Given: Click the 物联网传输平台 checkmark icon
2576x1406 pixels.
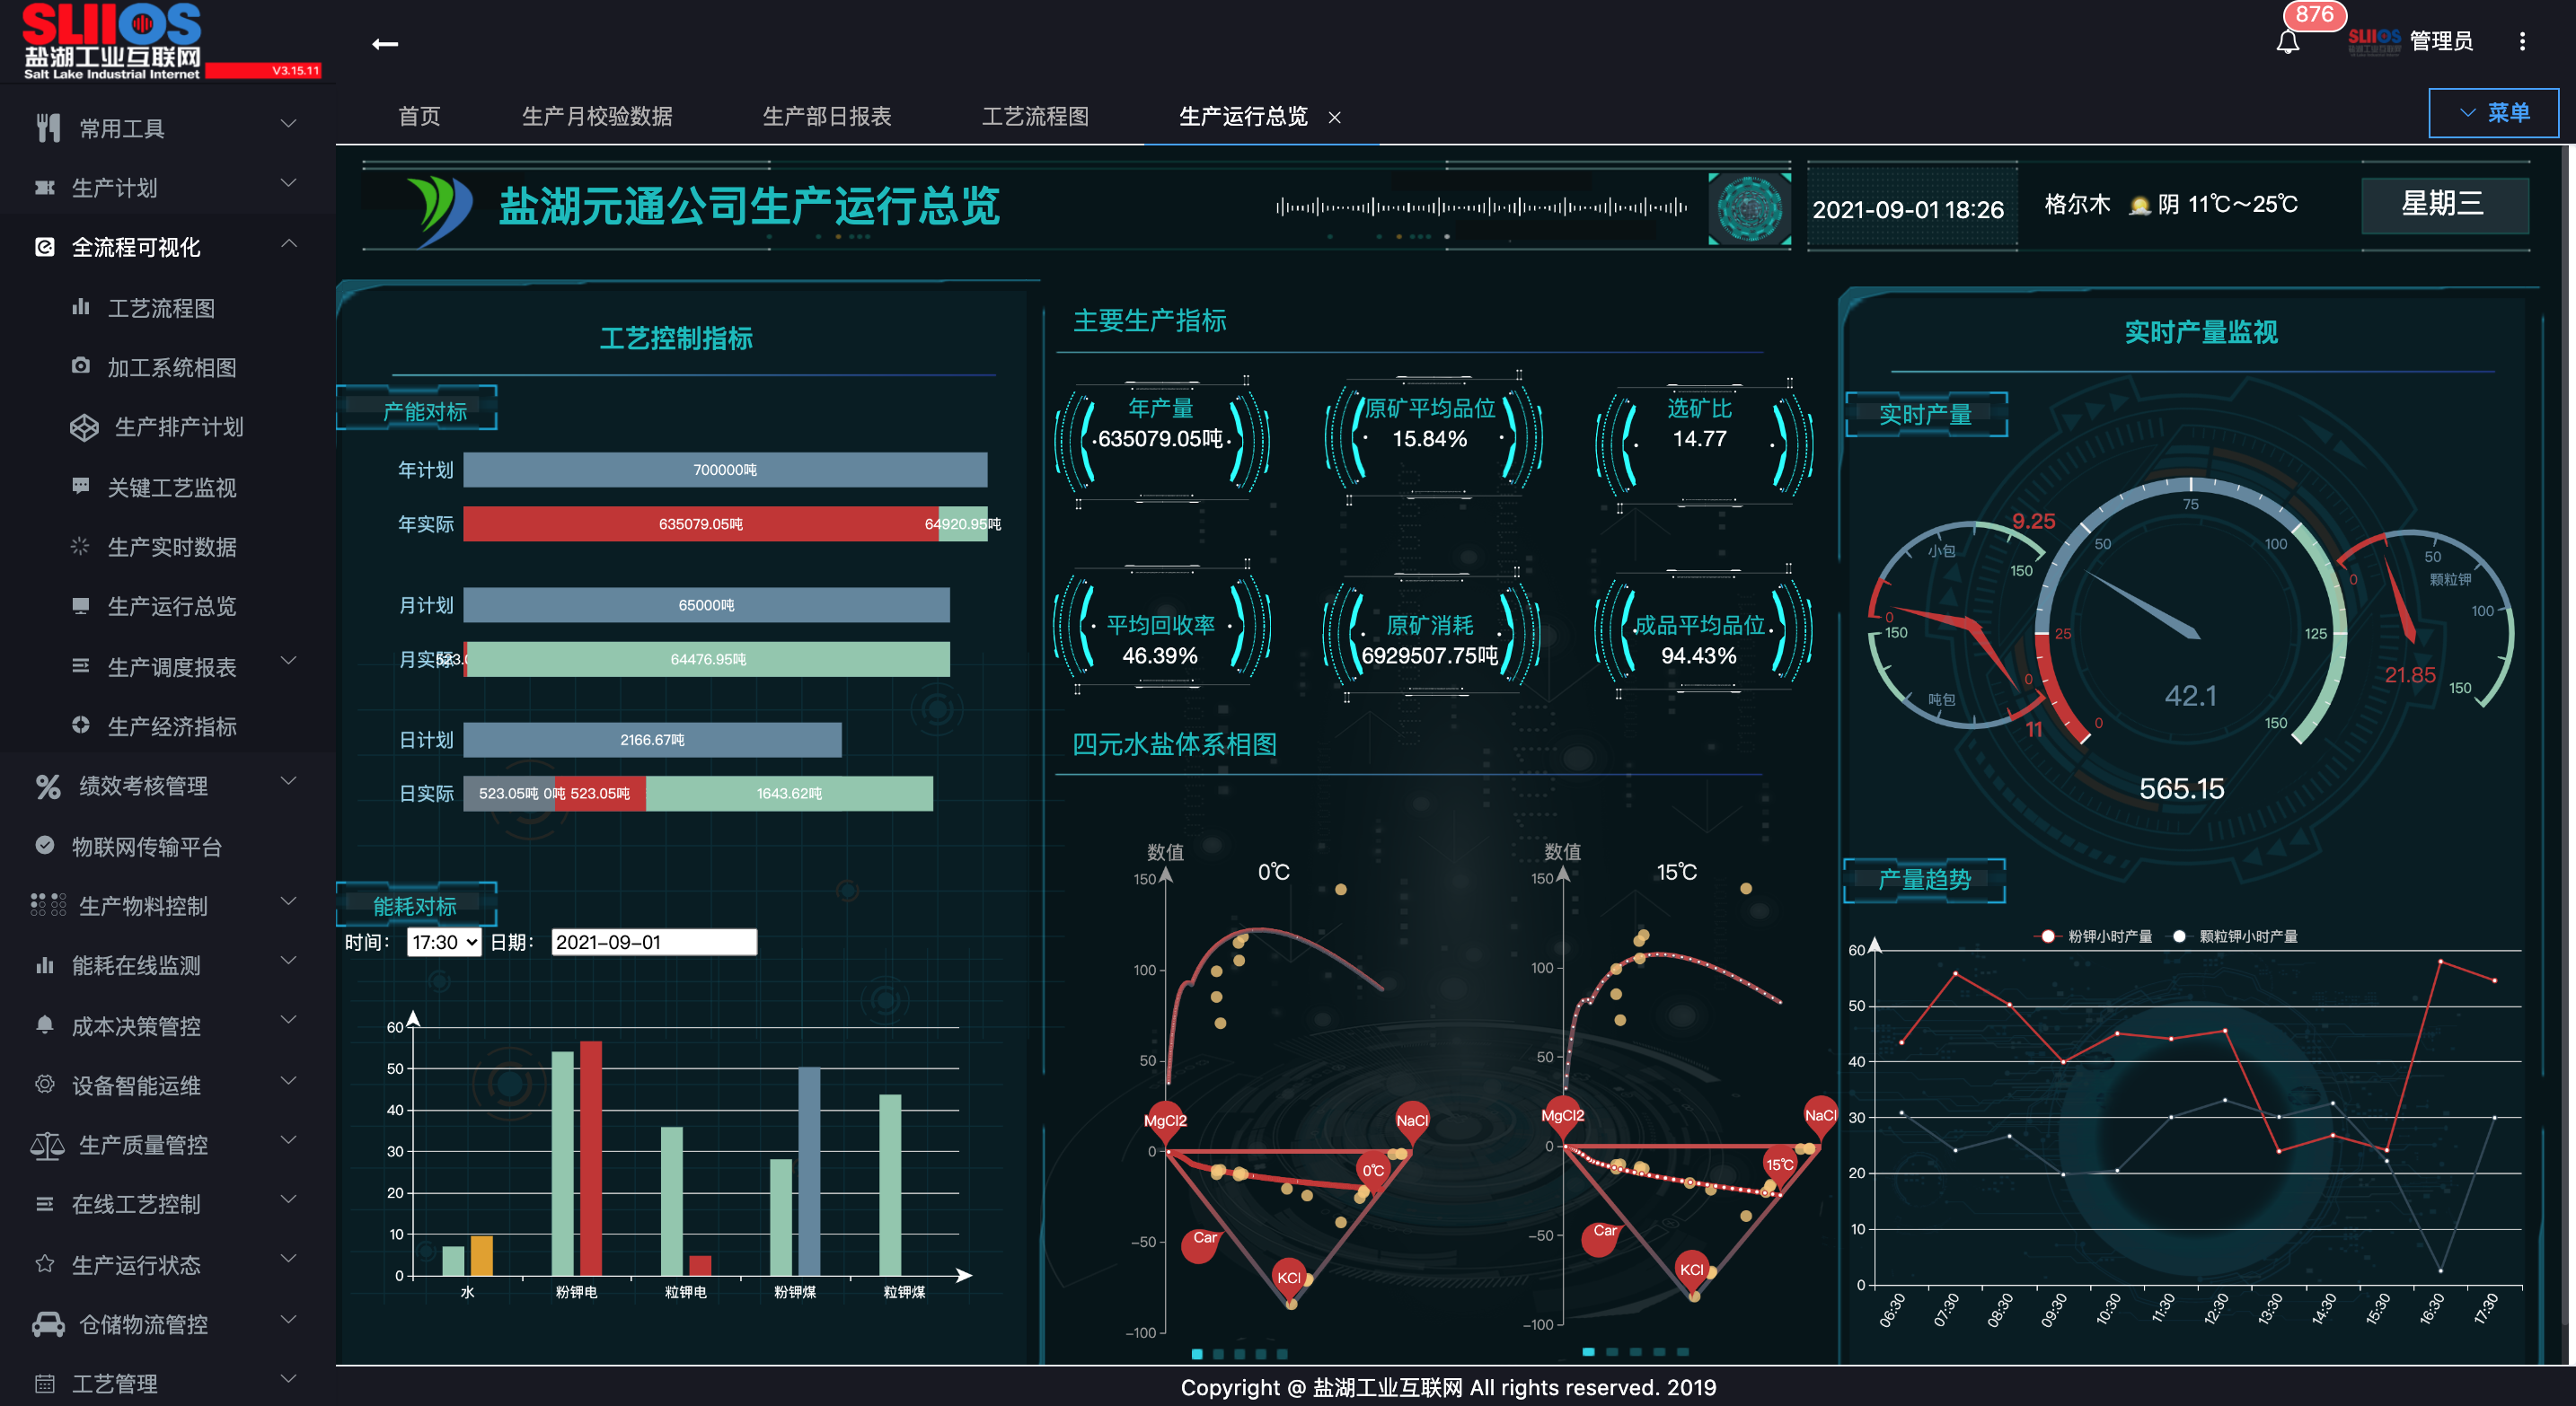Looking at the screenshot, I should (x=44, y=846).
